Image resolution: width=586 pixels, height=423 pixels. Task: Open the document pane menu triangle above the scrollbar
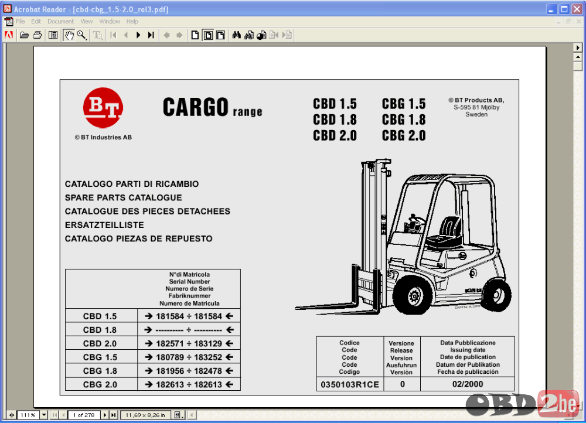(x=578, y=47)
